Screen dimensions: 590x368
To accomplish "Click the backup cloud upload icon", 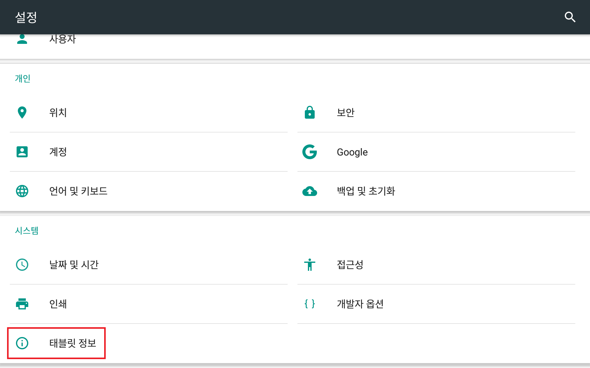I will (x=309, y=191).
